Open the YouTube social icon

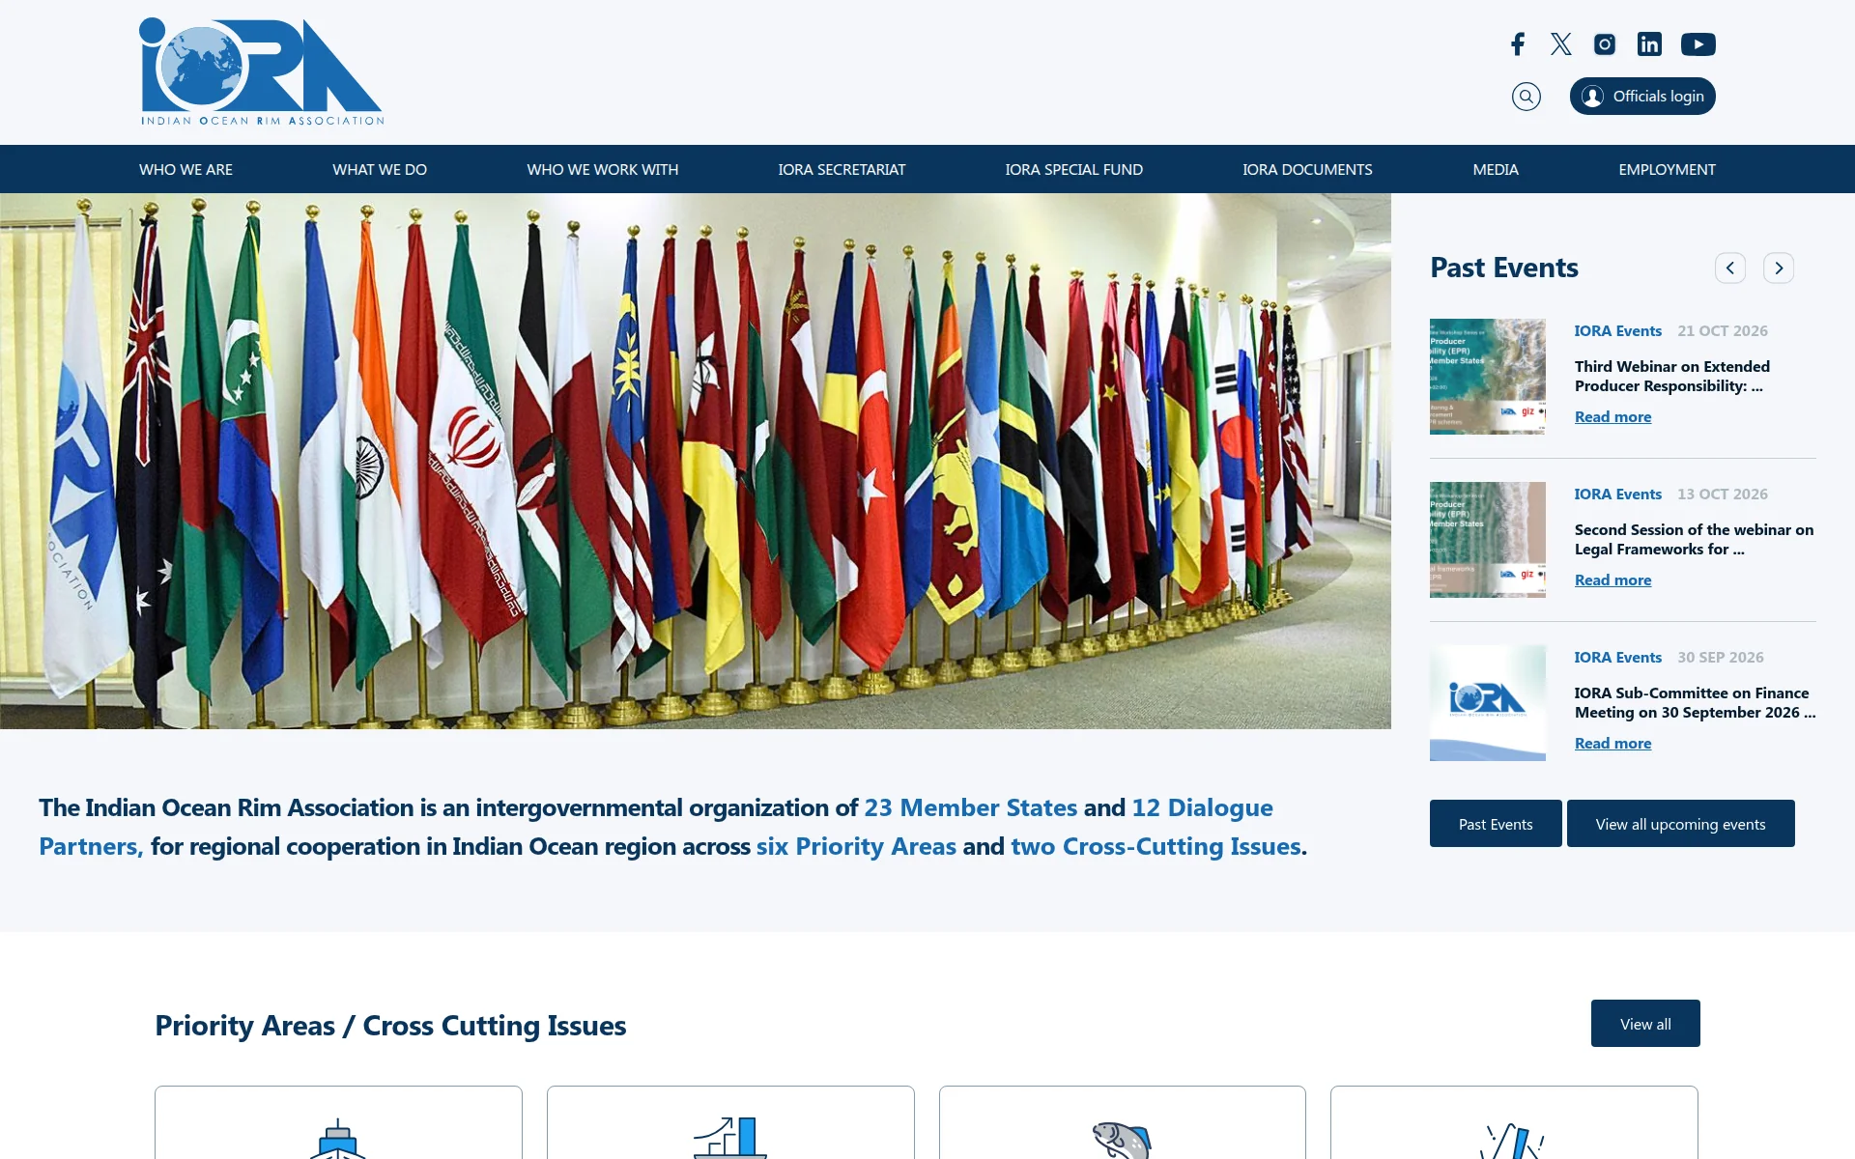point(1698,43)
